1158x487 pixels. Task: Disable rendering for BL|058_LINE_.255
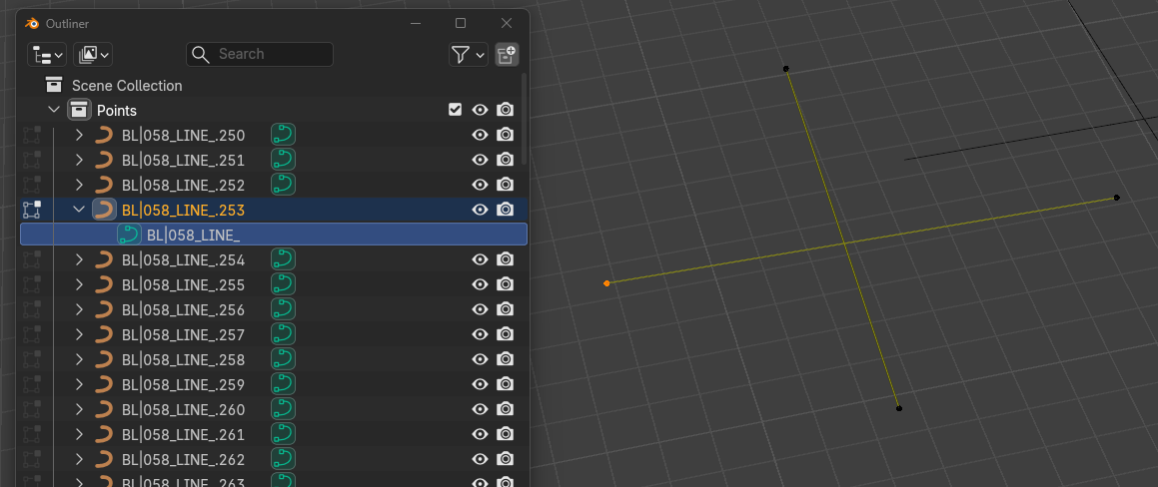click(506, 284)
